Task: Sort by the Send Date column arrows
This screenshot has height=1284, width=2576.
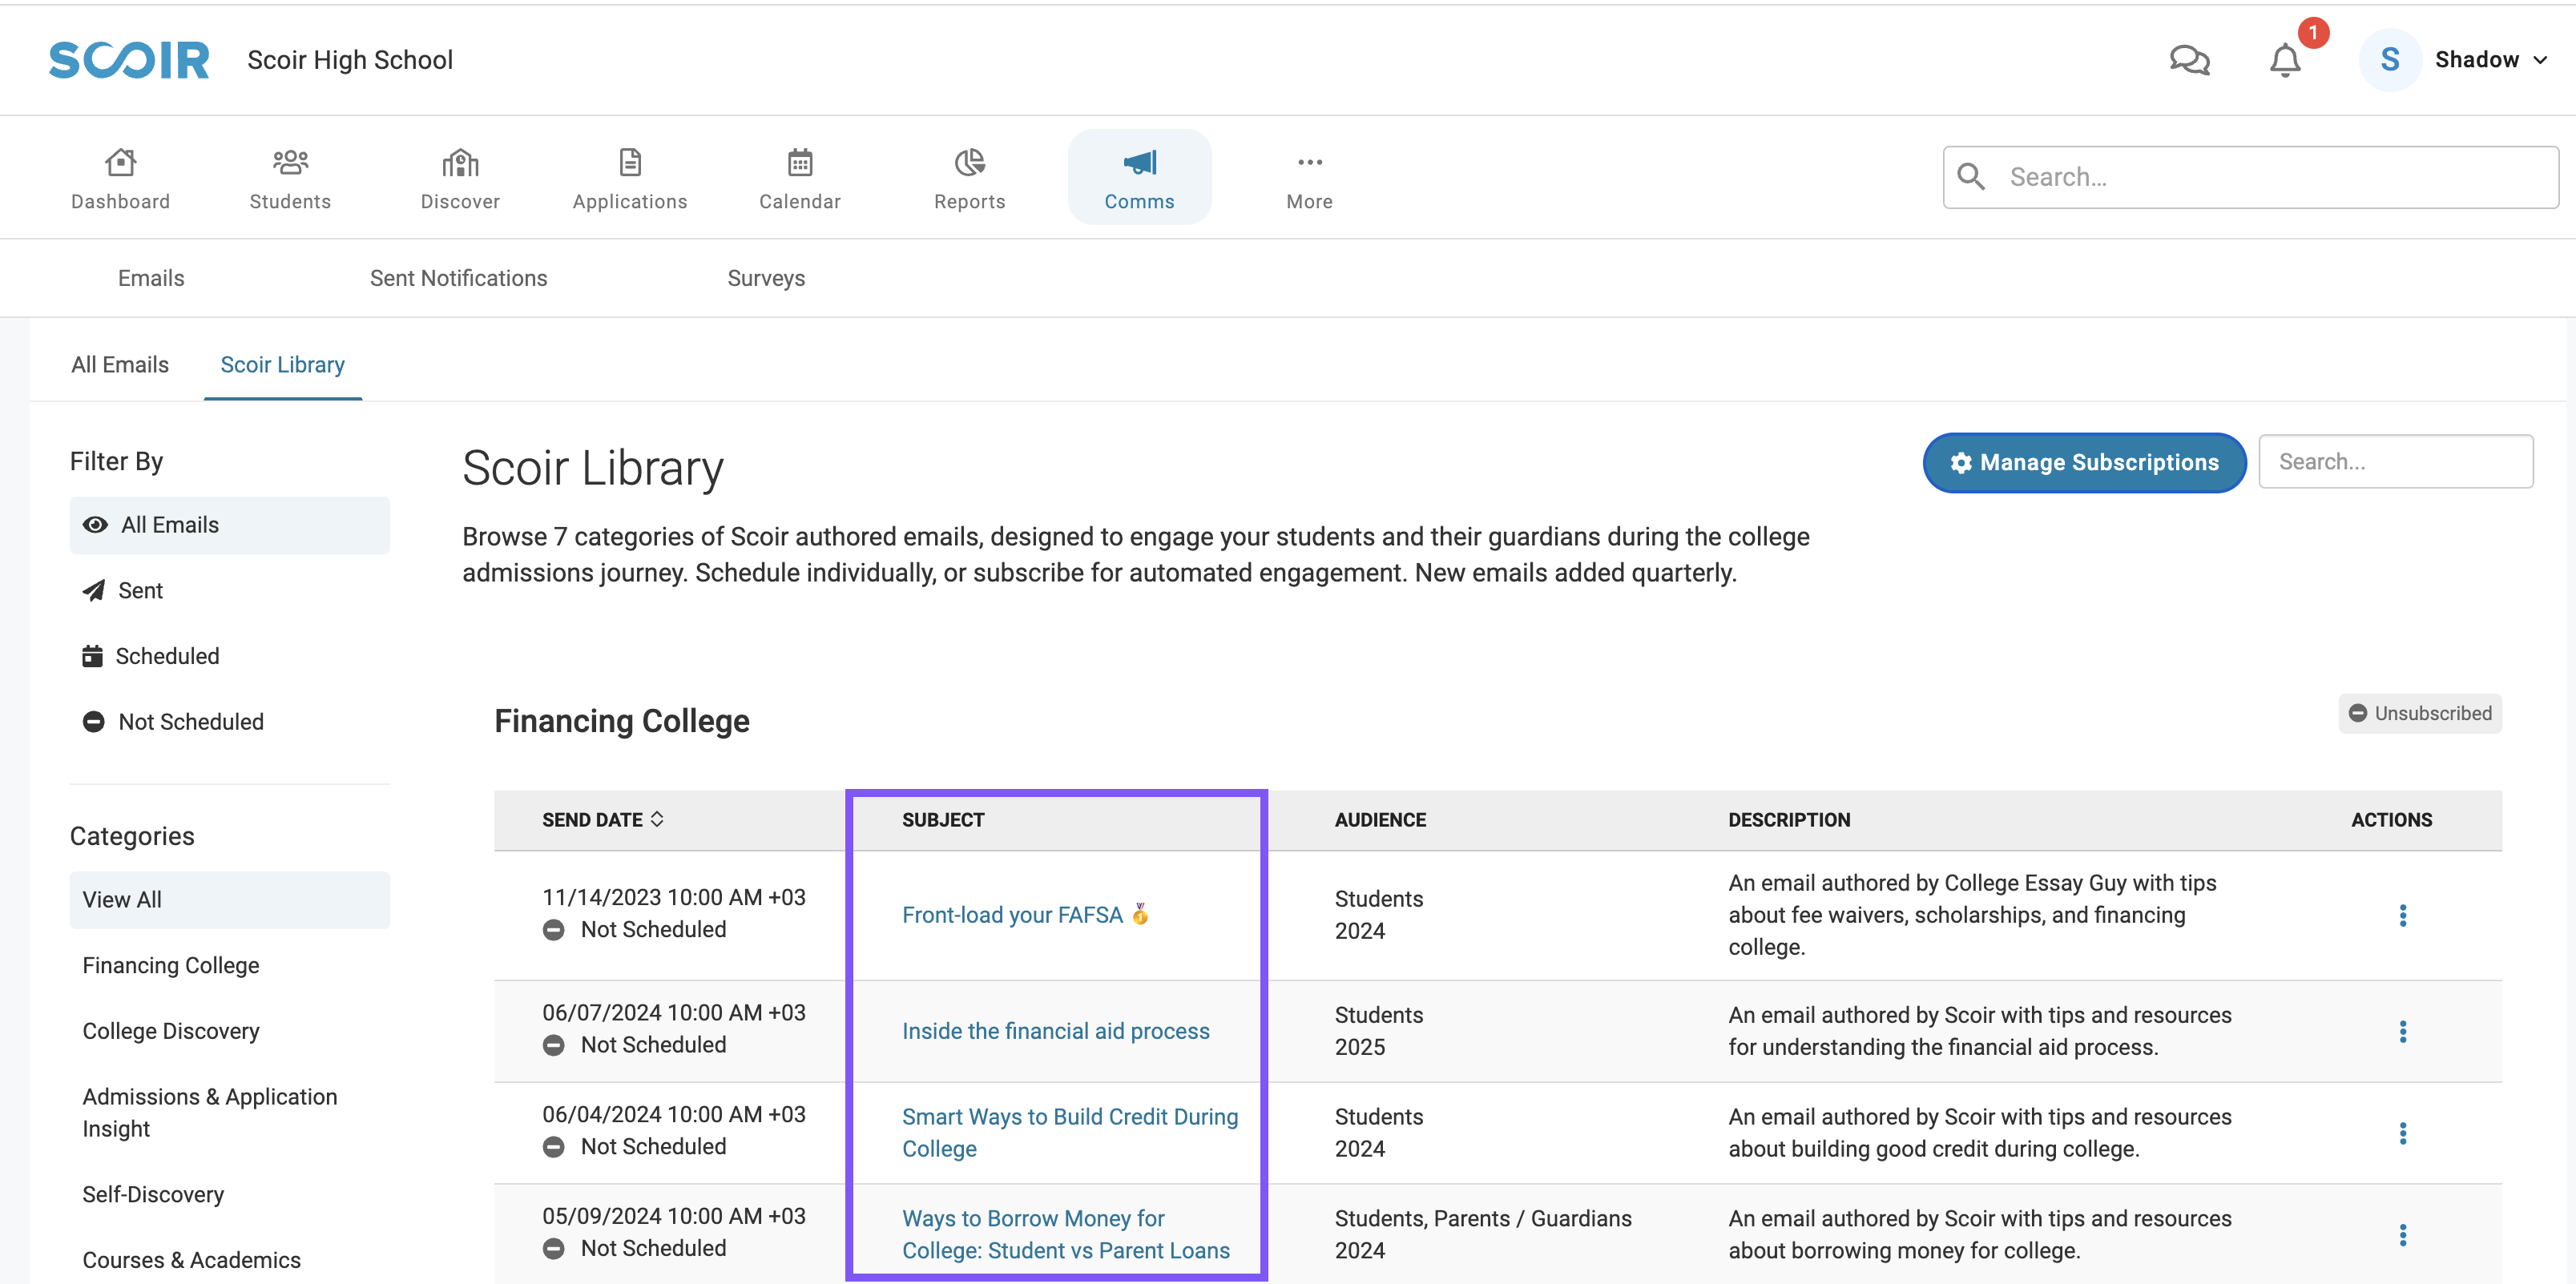Action: click(657, 819)
